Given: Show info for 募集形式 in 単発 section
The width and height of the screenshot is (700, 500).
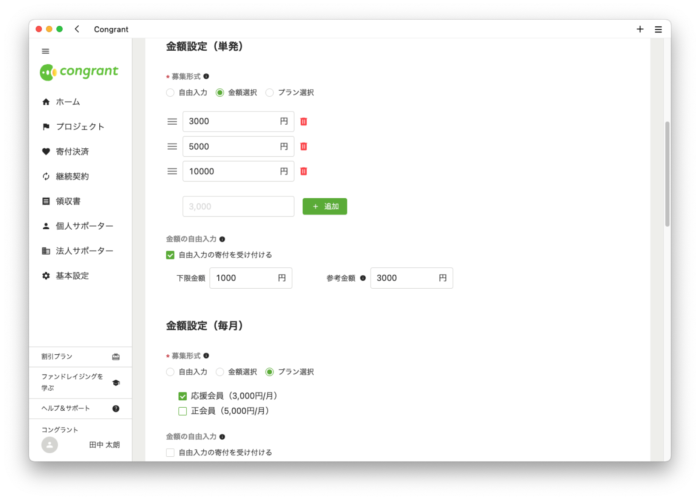Looking at the screenshot, I should [x=206, y=76].
